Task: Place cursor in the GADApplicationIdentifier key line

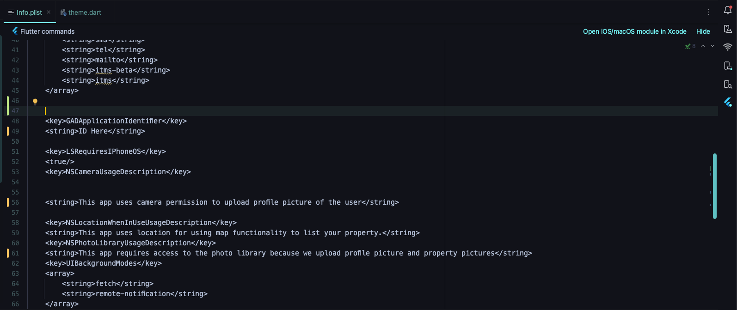Action: coord(116,121)
